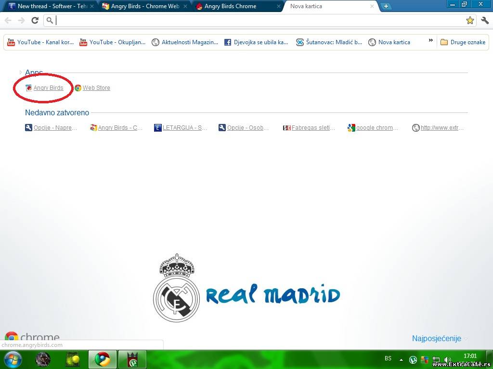Collapse the Apps section triangle
The height and width of the screenshot is (369, 493).
pyautogui.click(x=21, y=73)
